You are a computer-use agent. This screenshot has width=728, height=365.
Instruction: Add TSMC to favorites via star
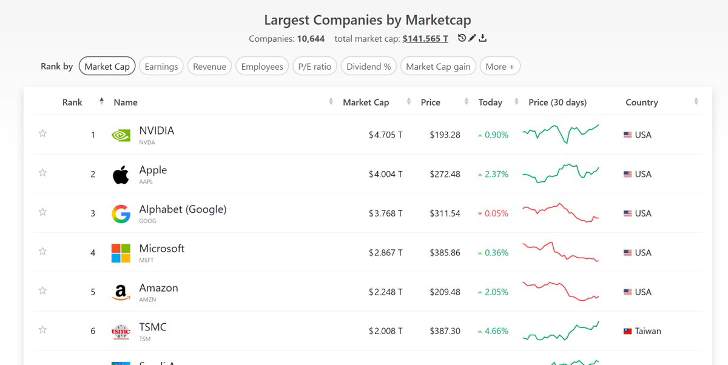pyautogui.click(x=42, y=330)
